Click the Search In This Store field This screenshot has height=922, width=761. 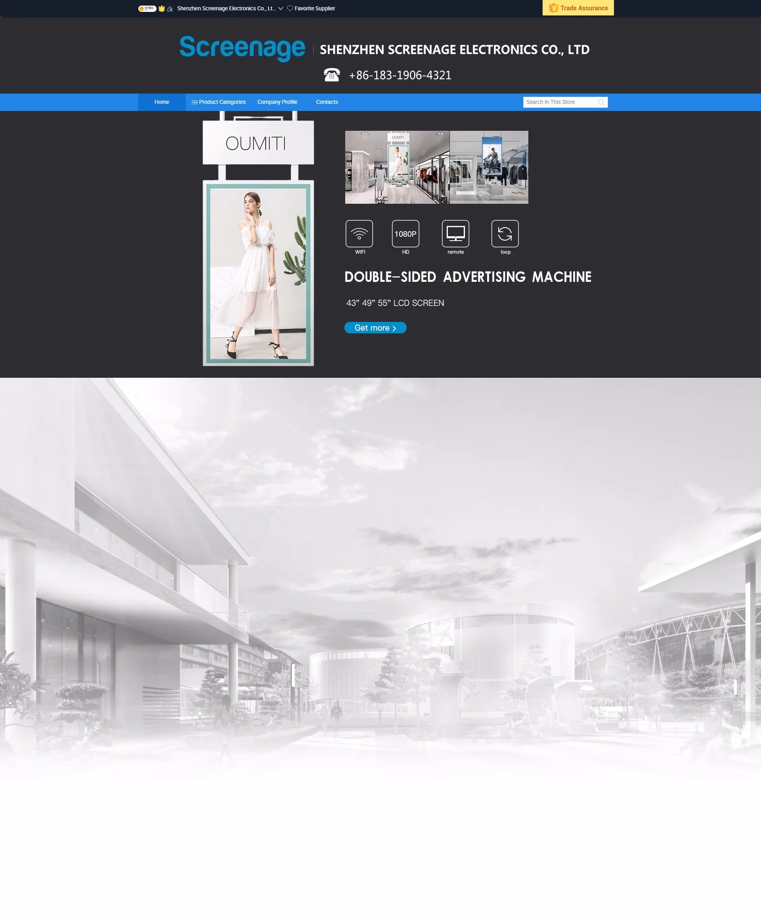[559, 102]
